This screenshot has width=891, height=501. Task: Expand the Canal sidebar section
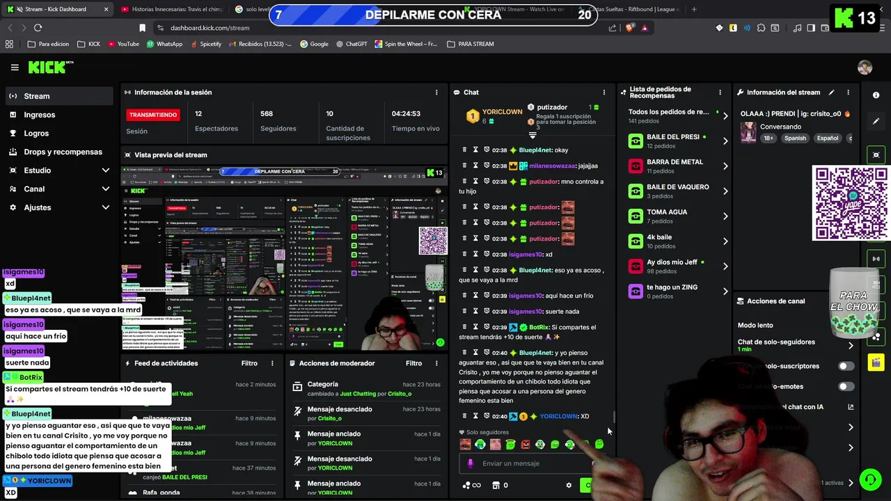(x=105, y=189)
